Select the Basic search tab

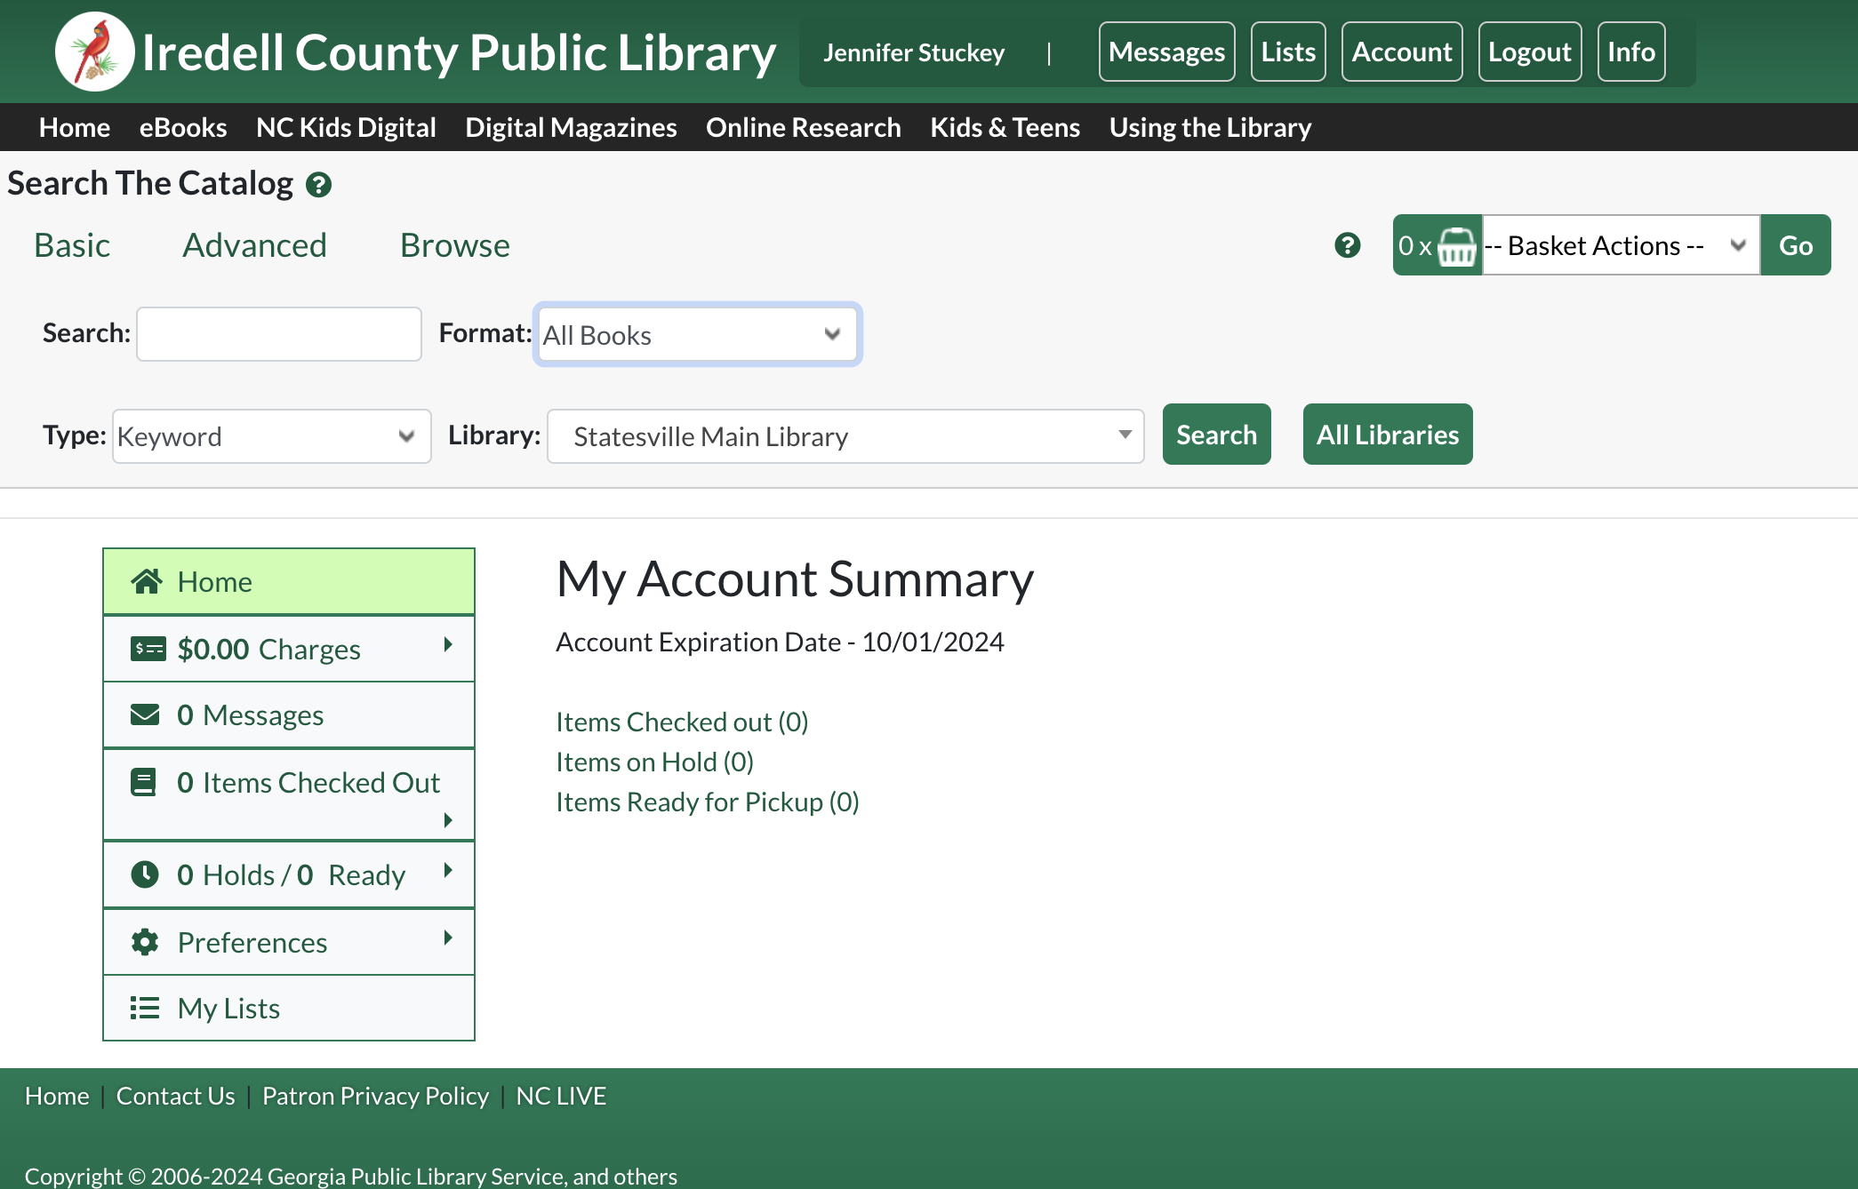[x=72, y=245]
